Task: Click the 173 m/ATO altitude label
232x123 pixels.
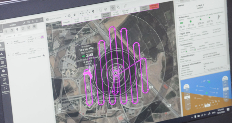Action: pos(86,50)
